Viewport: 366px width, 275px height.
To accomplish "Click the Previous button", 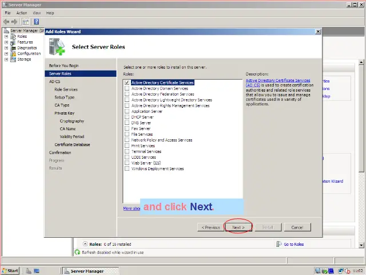I will (x=211, y=227).
